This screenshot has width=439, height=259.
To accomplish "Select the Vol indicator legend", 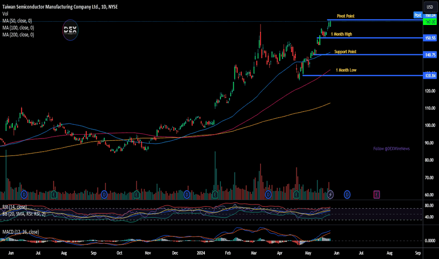I will (5, 14).
